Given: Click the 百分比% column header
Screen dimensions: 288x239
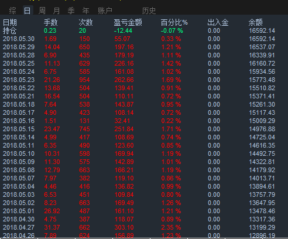Looking at the screenshot, I should [x=174, y=22].
